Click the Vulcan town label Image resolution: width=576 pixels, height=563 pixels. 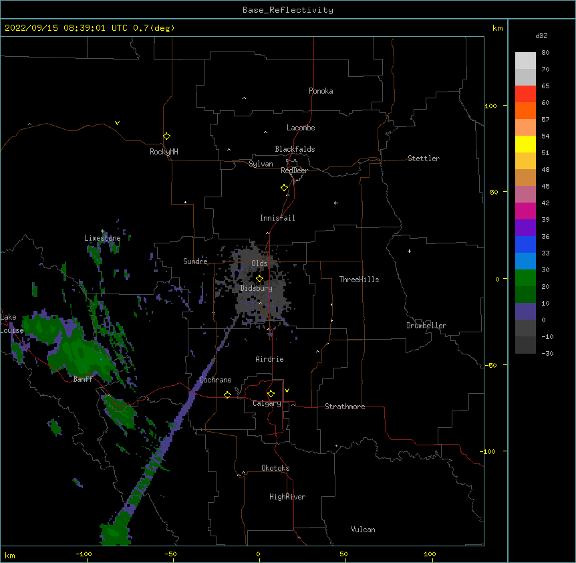(x=363, y=530)
